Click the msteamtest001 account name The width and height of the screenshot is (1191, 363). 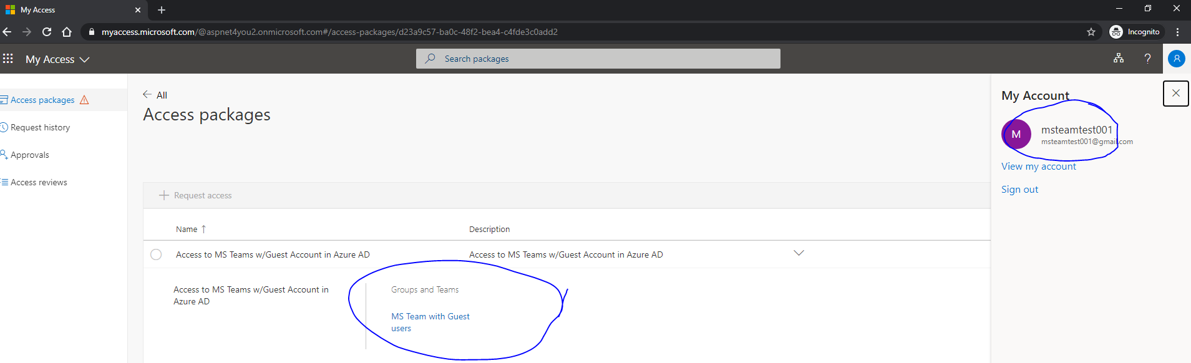coord(1077,130)
